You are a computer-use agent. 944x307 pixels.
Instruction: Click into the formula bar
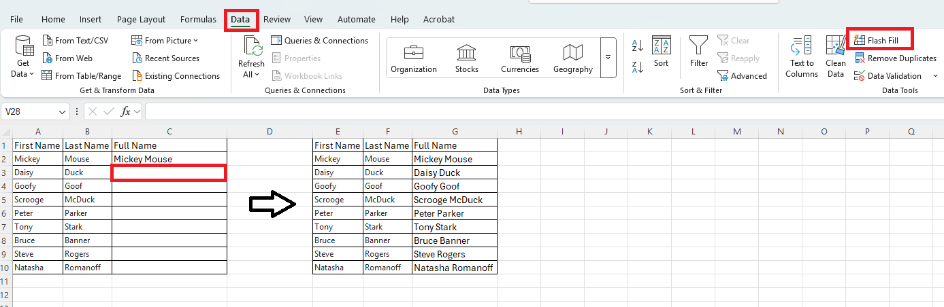tap(543, 111)
